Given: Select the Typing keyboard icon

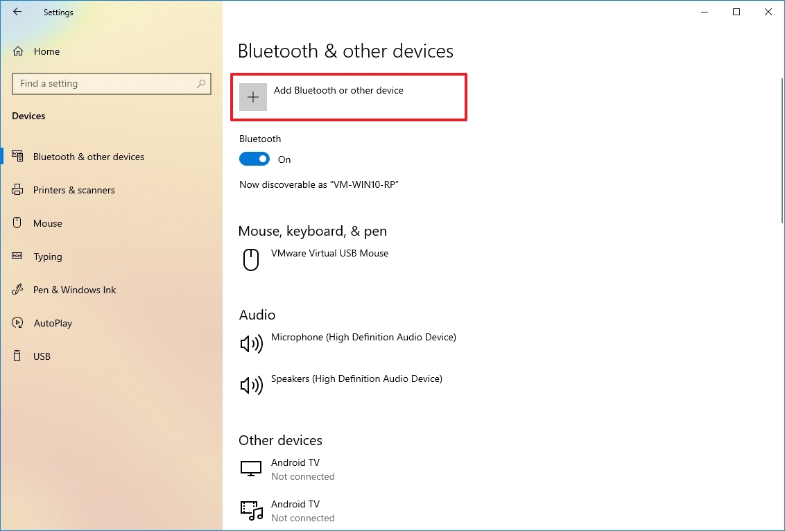Looking at the screenshot, I should point(17,256).
